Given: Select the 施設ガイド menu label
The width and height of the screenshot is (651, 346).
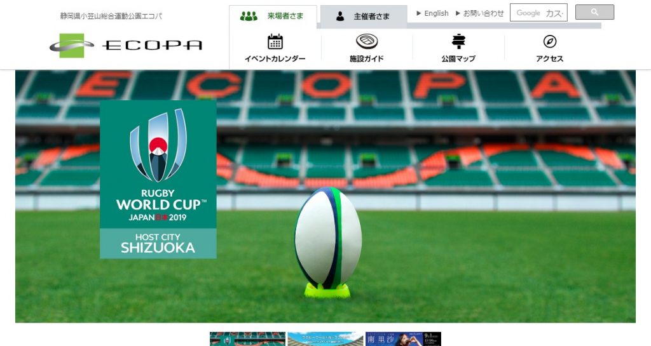Looking at the screenshot, I should pos(367,59).
